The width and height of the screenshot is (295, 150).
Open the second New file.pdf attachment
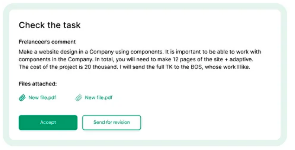[x=99, y=98]
